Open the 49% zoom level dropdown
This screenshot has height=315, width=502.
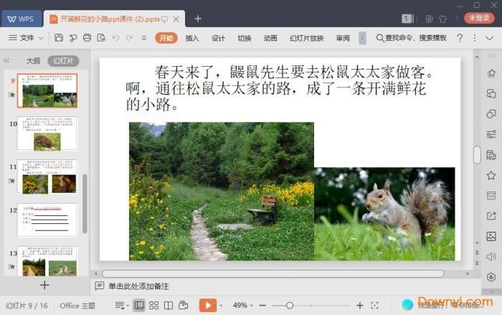(x=242, y=306)
